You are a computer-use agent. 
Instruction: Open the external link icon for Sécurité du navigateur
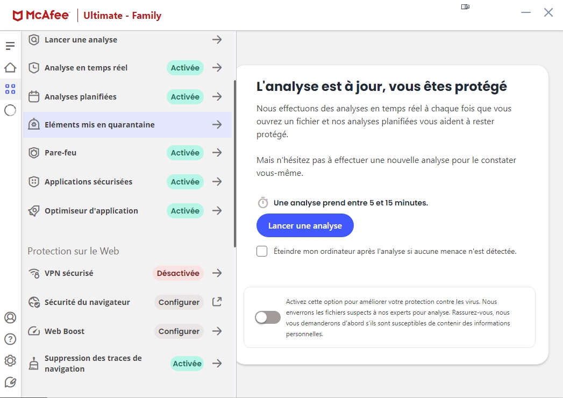coord(217,302)
